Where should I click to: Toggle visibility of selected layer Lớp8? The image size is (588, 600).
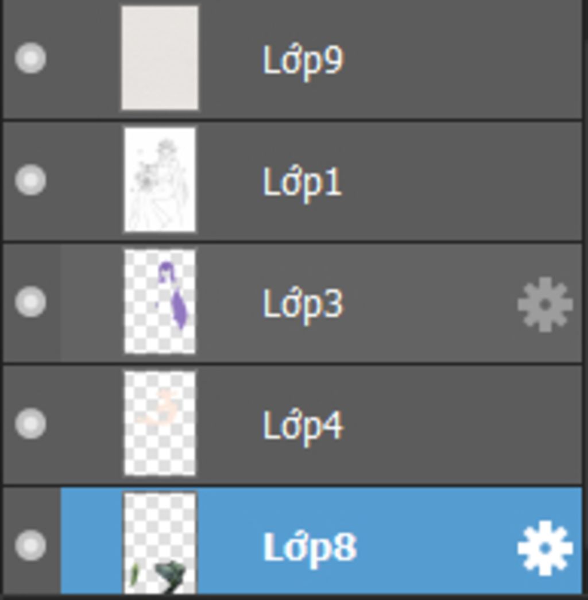(x=30, y=545)
